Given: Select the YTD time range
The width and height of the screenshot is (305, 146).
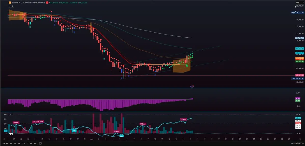Looking at the screenshot, I should (x=23, y=143).
